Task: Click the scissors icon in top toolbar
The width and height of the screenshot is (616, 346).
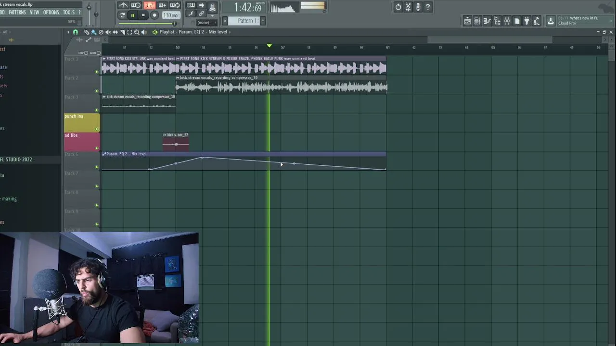Action: click(408, 7)
